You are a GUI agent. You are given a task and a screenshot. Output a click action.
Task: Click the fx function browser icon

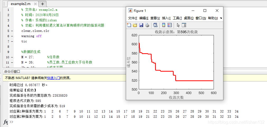click(x=6, y=122)
